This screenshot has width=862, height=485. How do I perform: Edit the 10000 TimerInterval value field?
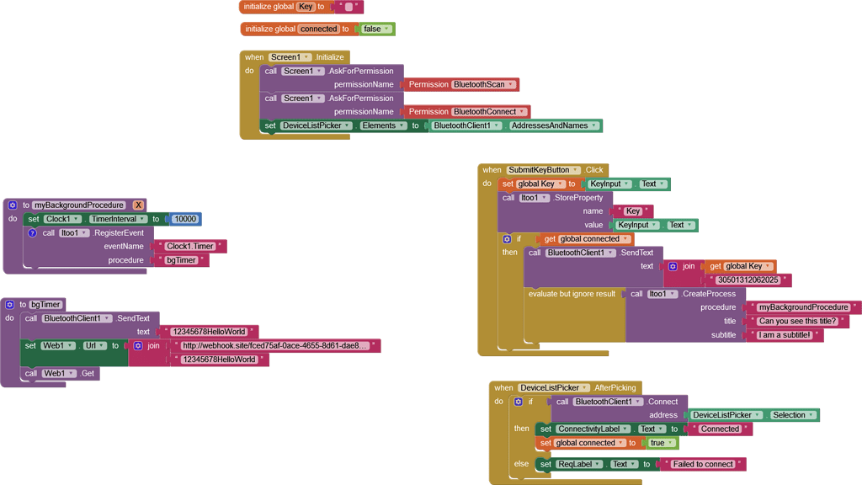click(x=185, y=219)
